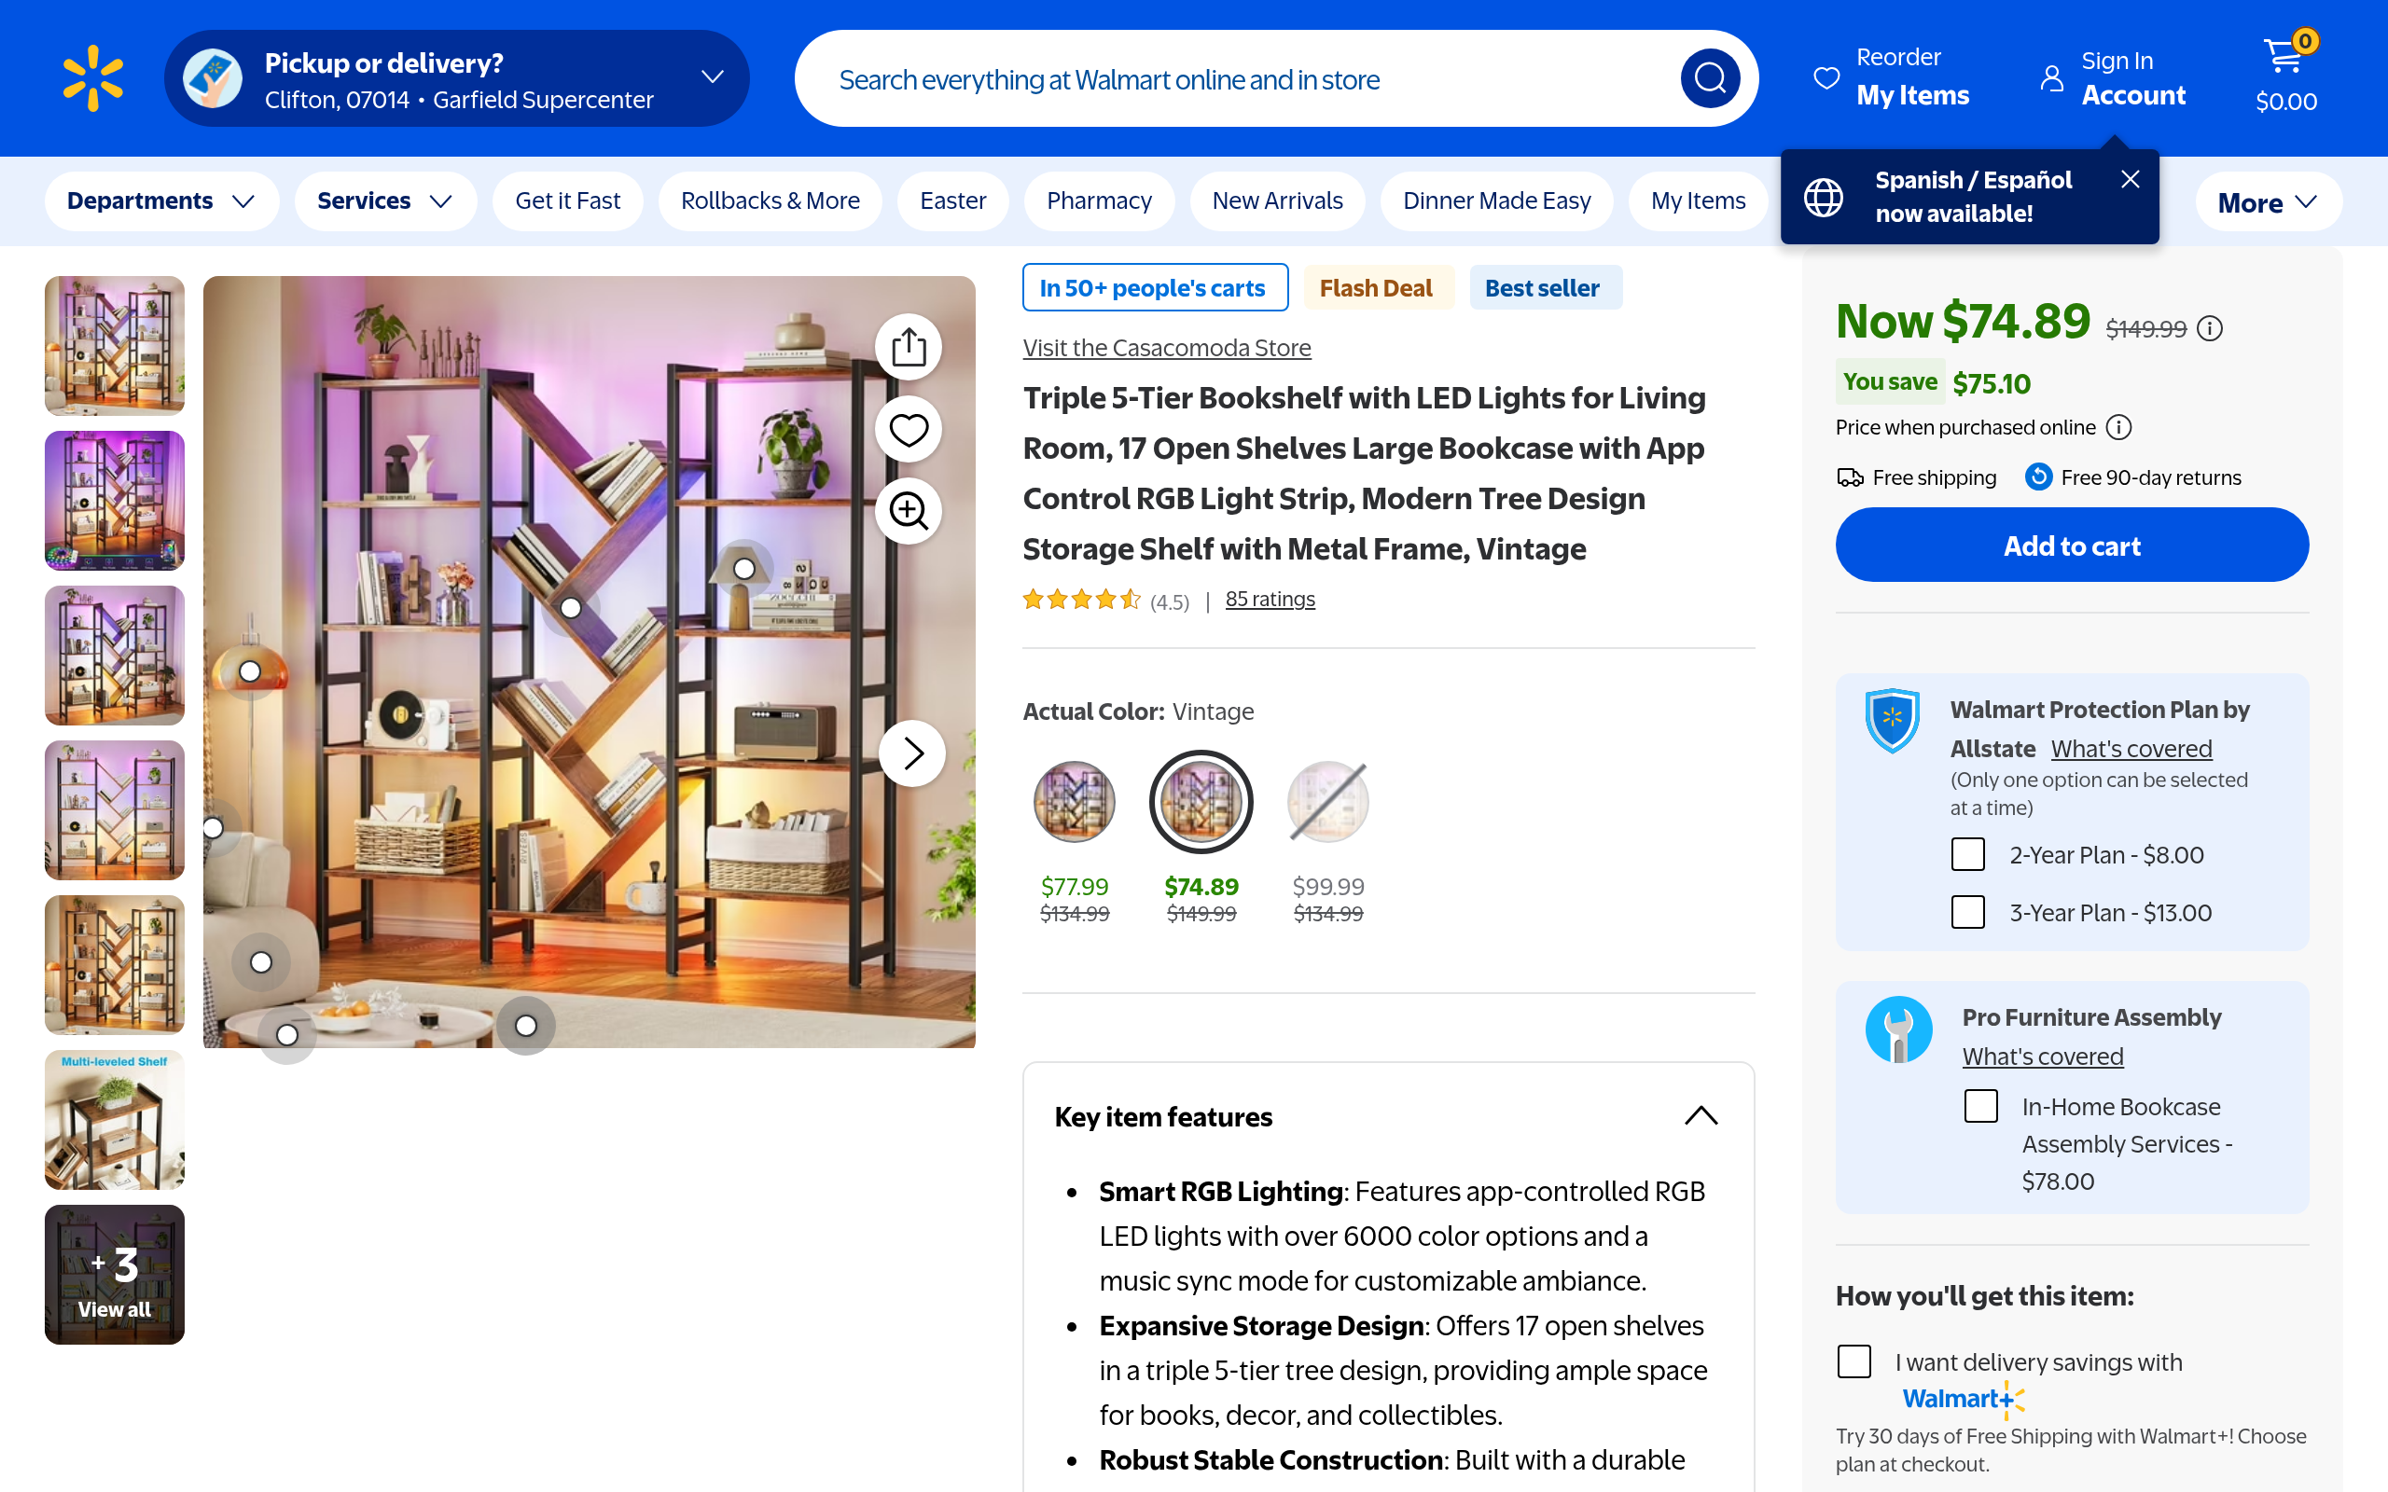The height and width of the screenshot is (1492, 2388).
Task: Show next product image with arrow
Action: [x=913, y=753]
